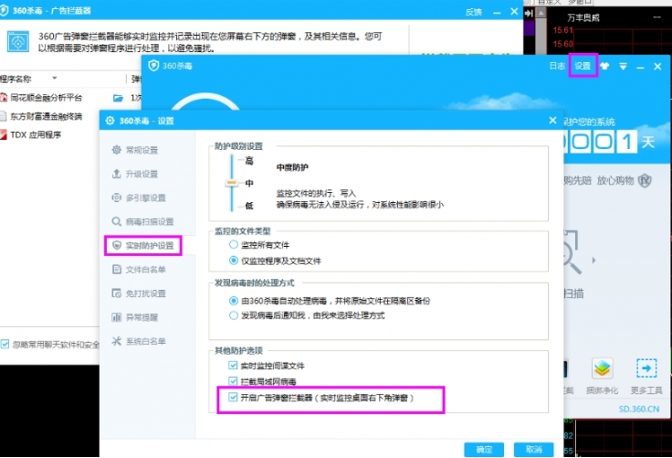Click 360杀毒 - 广告拦截器 title shield icon

pos(4,10)
